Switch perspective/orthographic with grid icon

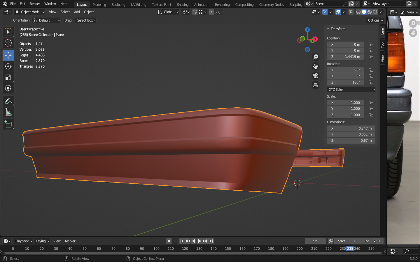tap(316, 85)
